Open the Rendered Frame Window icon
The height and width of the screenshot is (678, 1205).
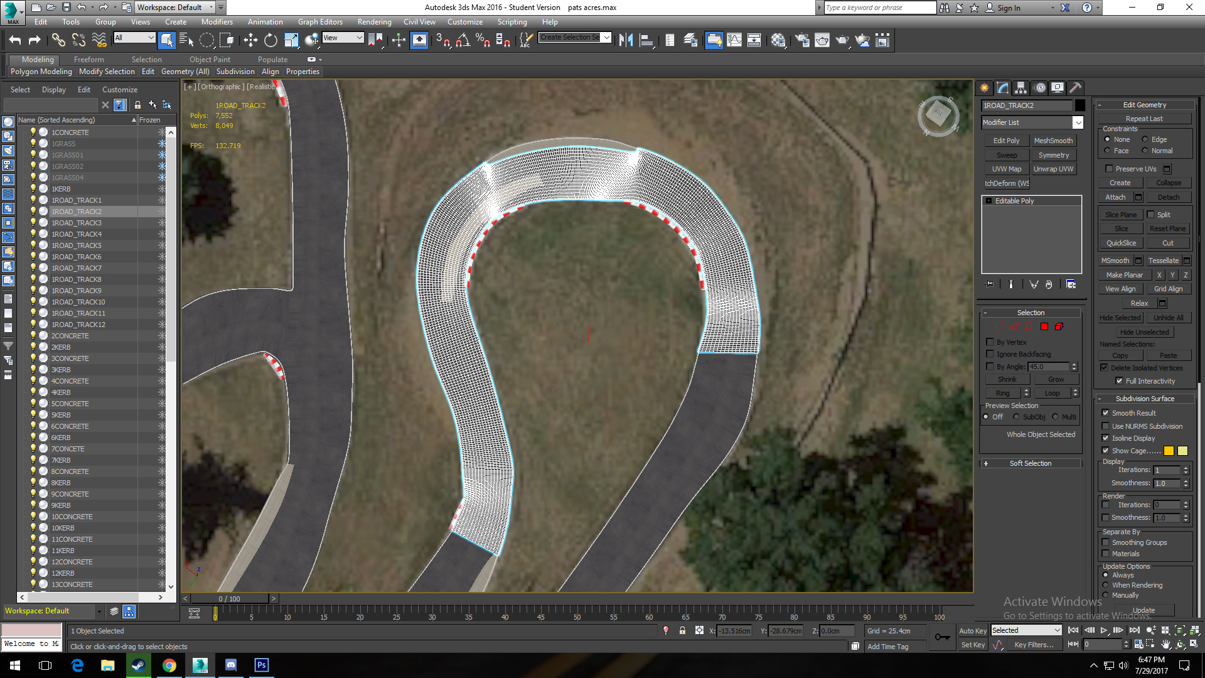(822, 41)
